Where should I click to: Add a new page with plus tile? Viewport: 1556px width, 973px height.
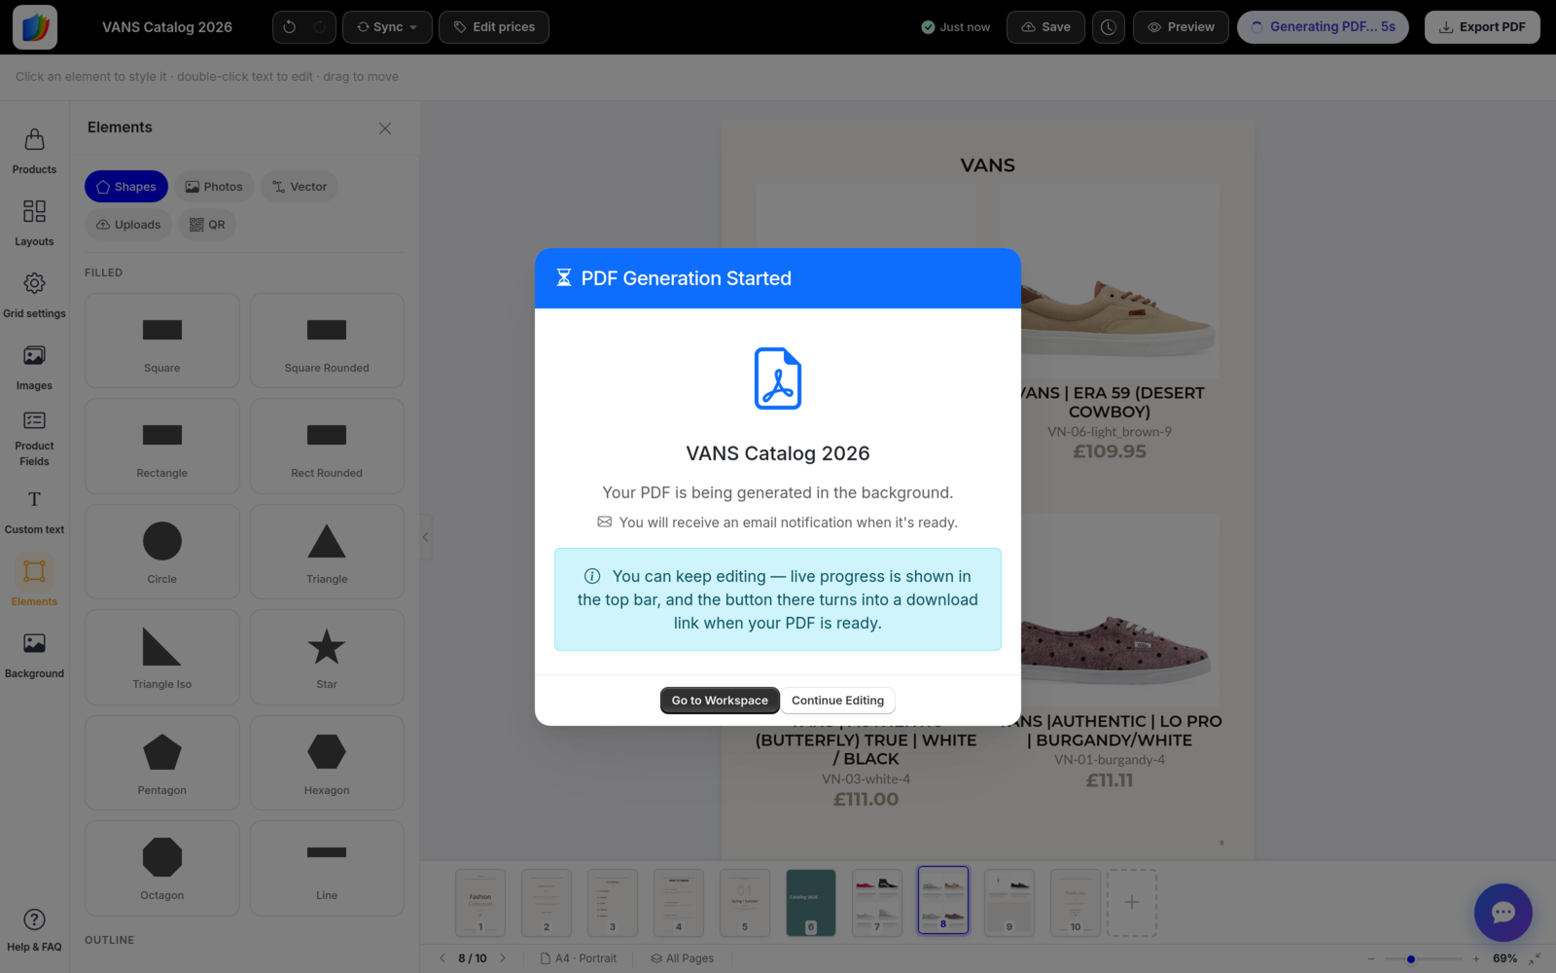[1132, 902]
